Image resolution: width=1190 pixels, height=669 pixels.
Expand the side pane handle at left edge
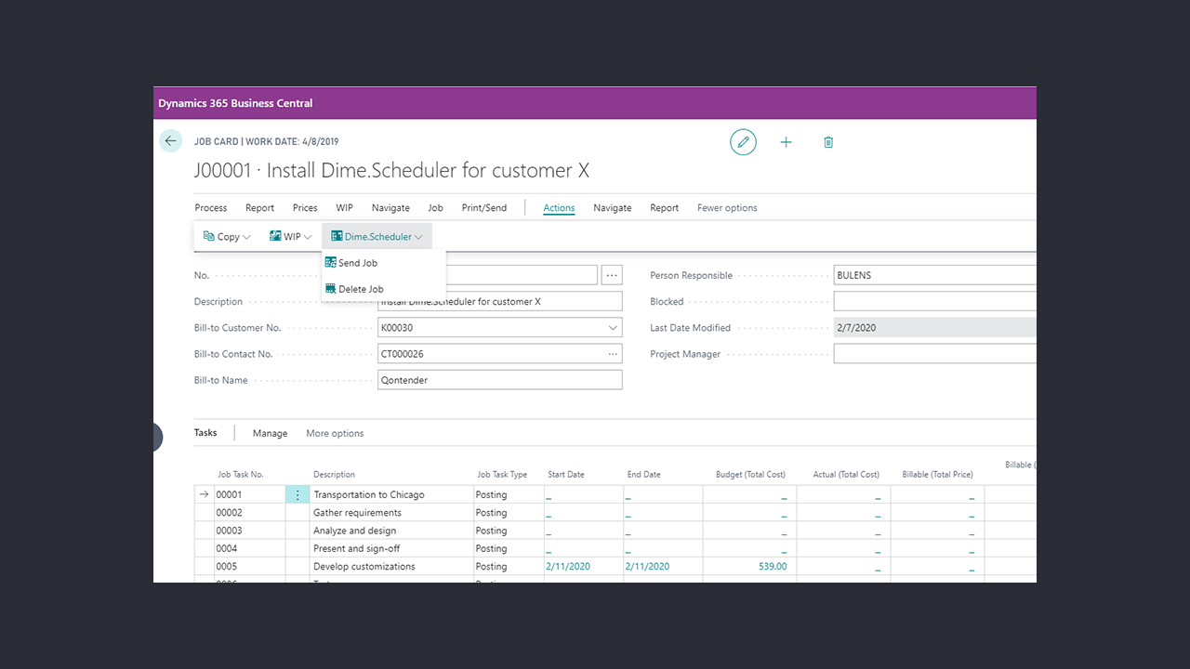157,437
